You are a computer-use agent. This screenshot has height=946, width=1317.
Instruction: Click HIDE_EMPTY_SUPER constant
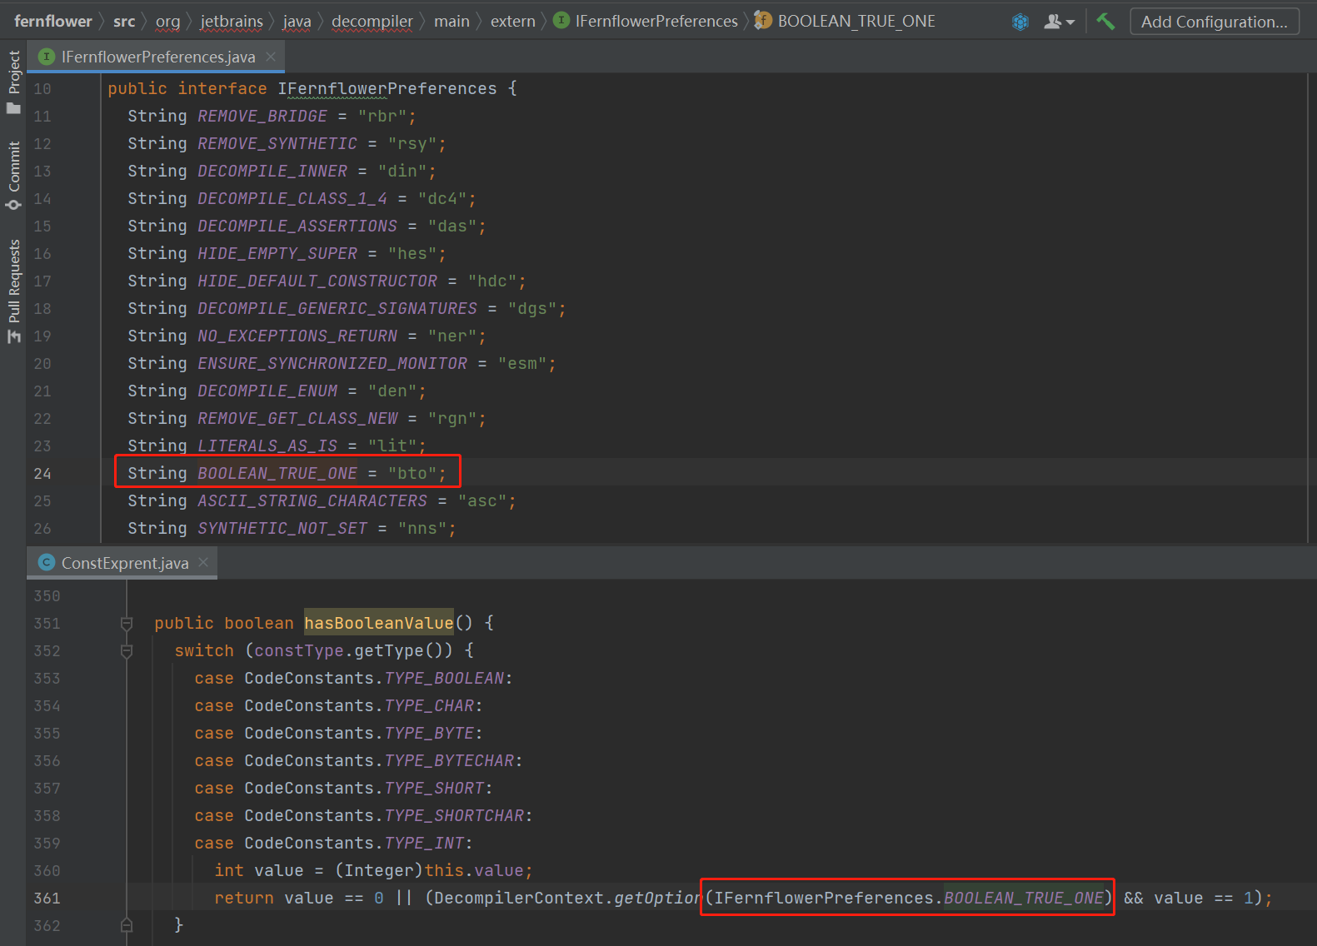coord(277,253)
